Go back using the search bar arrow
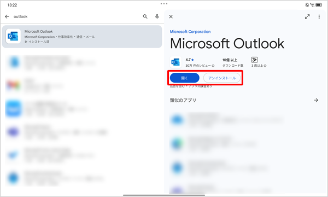 (x=7, y=16)
